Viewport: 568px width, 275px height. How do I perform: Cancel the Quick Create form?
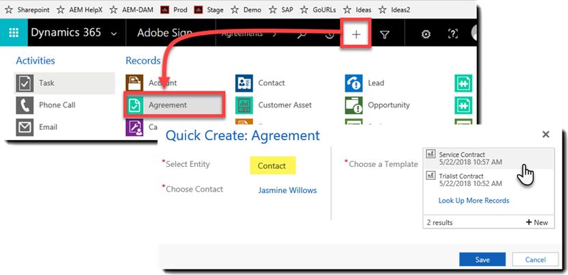click(535, 259)
